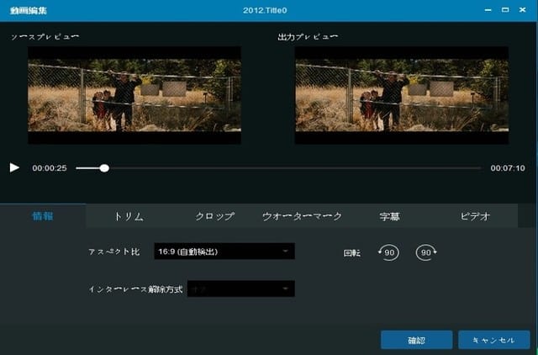This screenshot has width=538, height=355.
Task: Click the playback seek slider handle
Action: coord(104,168)
